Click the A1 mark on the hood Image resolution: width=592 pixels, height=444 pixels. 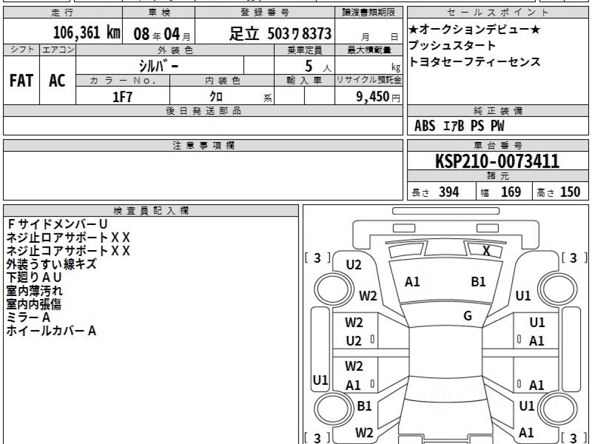tap(412, 282)
